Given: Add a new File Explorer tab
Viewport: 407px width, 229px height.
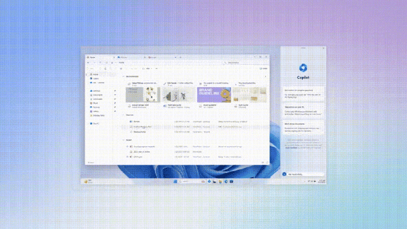Looking at the screenshot, I should [x=181, y=57].
